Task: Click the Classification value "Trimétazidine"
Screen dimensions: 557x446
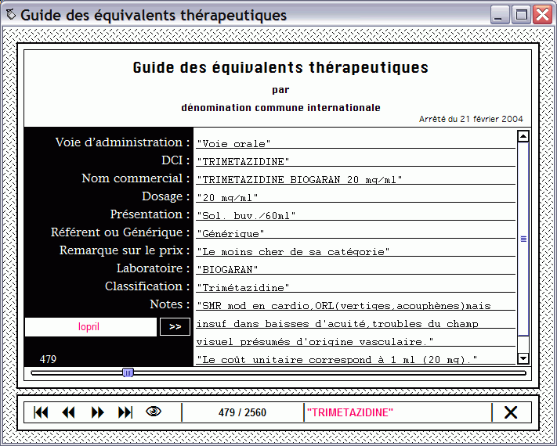Action: tap(356, 287)
